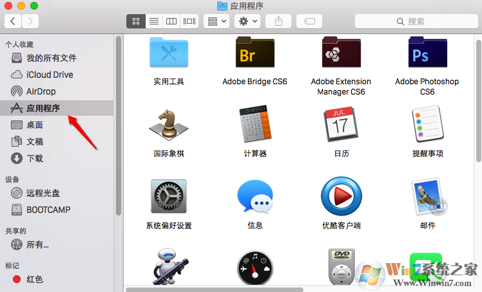Image resolution: width=482 pixels, height=292 pixels.
Task: Click the sidebar vertical scrollbar
Action: click(x=119, y=126)
